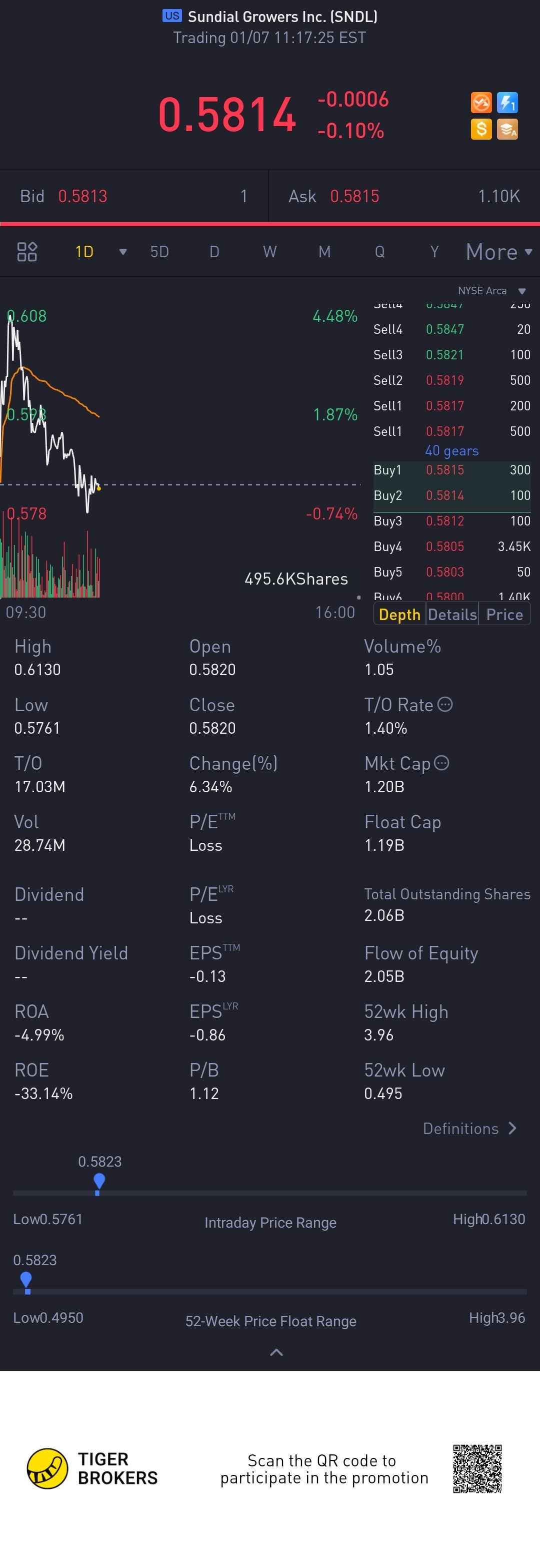Open the Definitions link

click(469, 1129)
